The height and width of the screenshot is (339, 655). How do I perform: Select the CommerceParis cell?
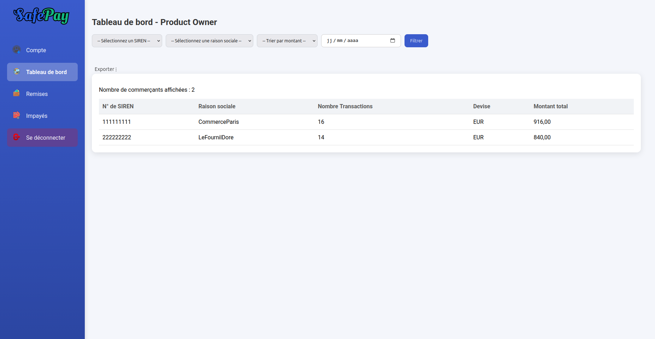[218, 122]
